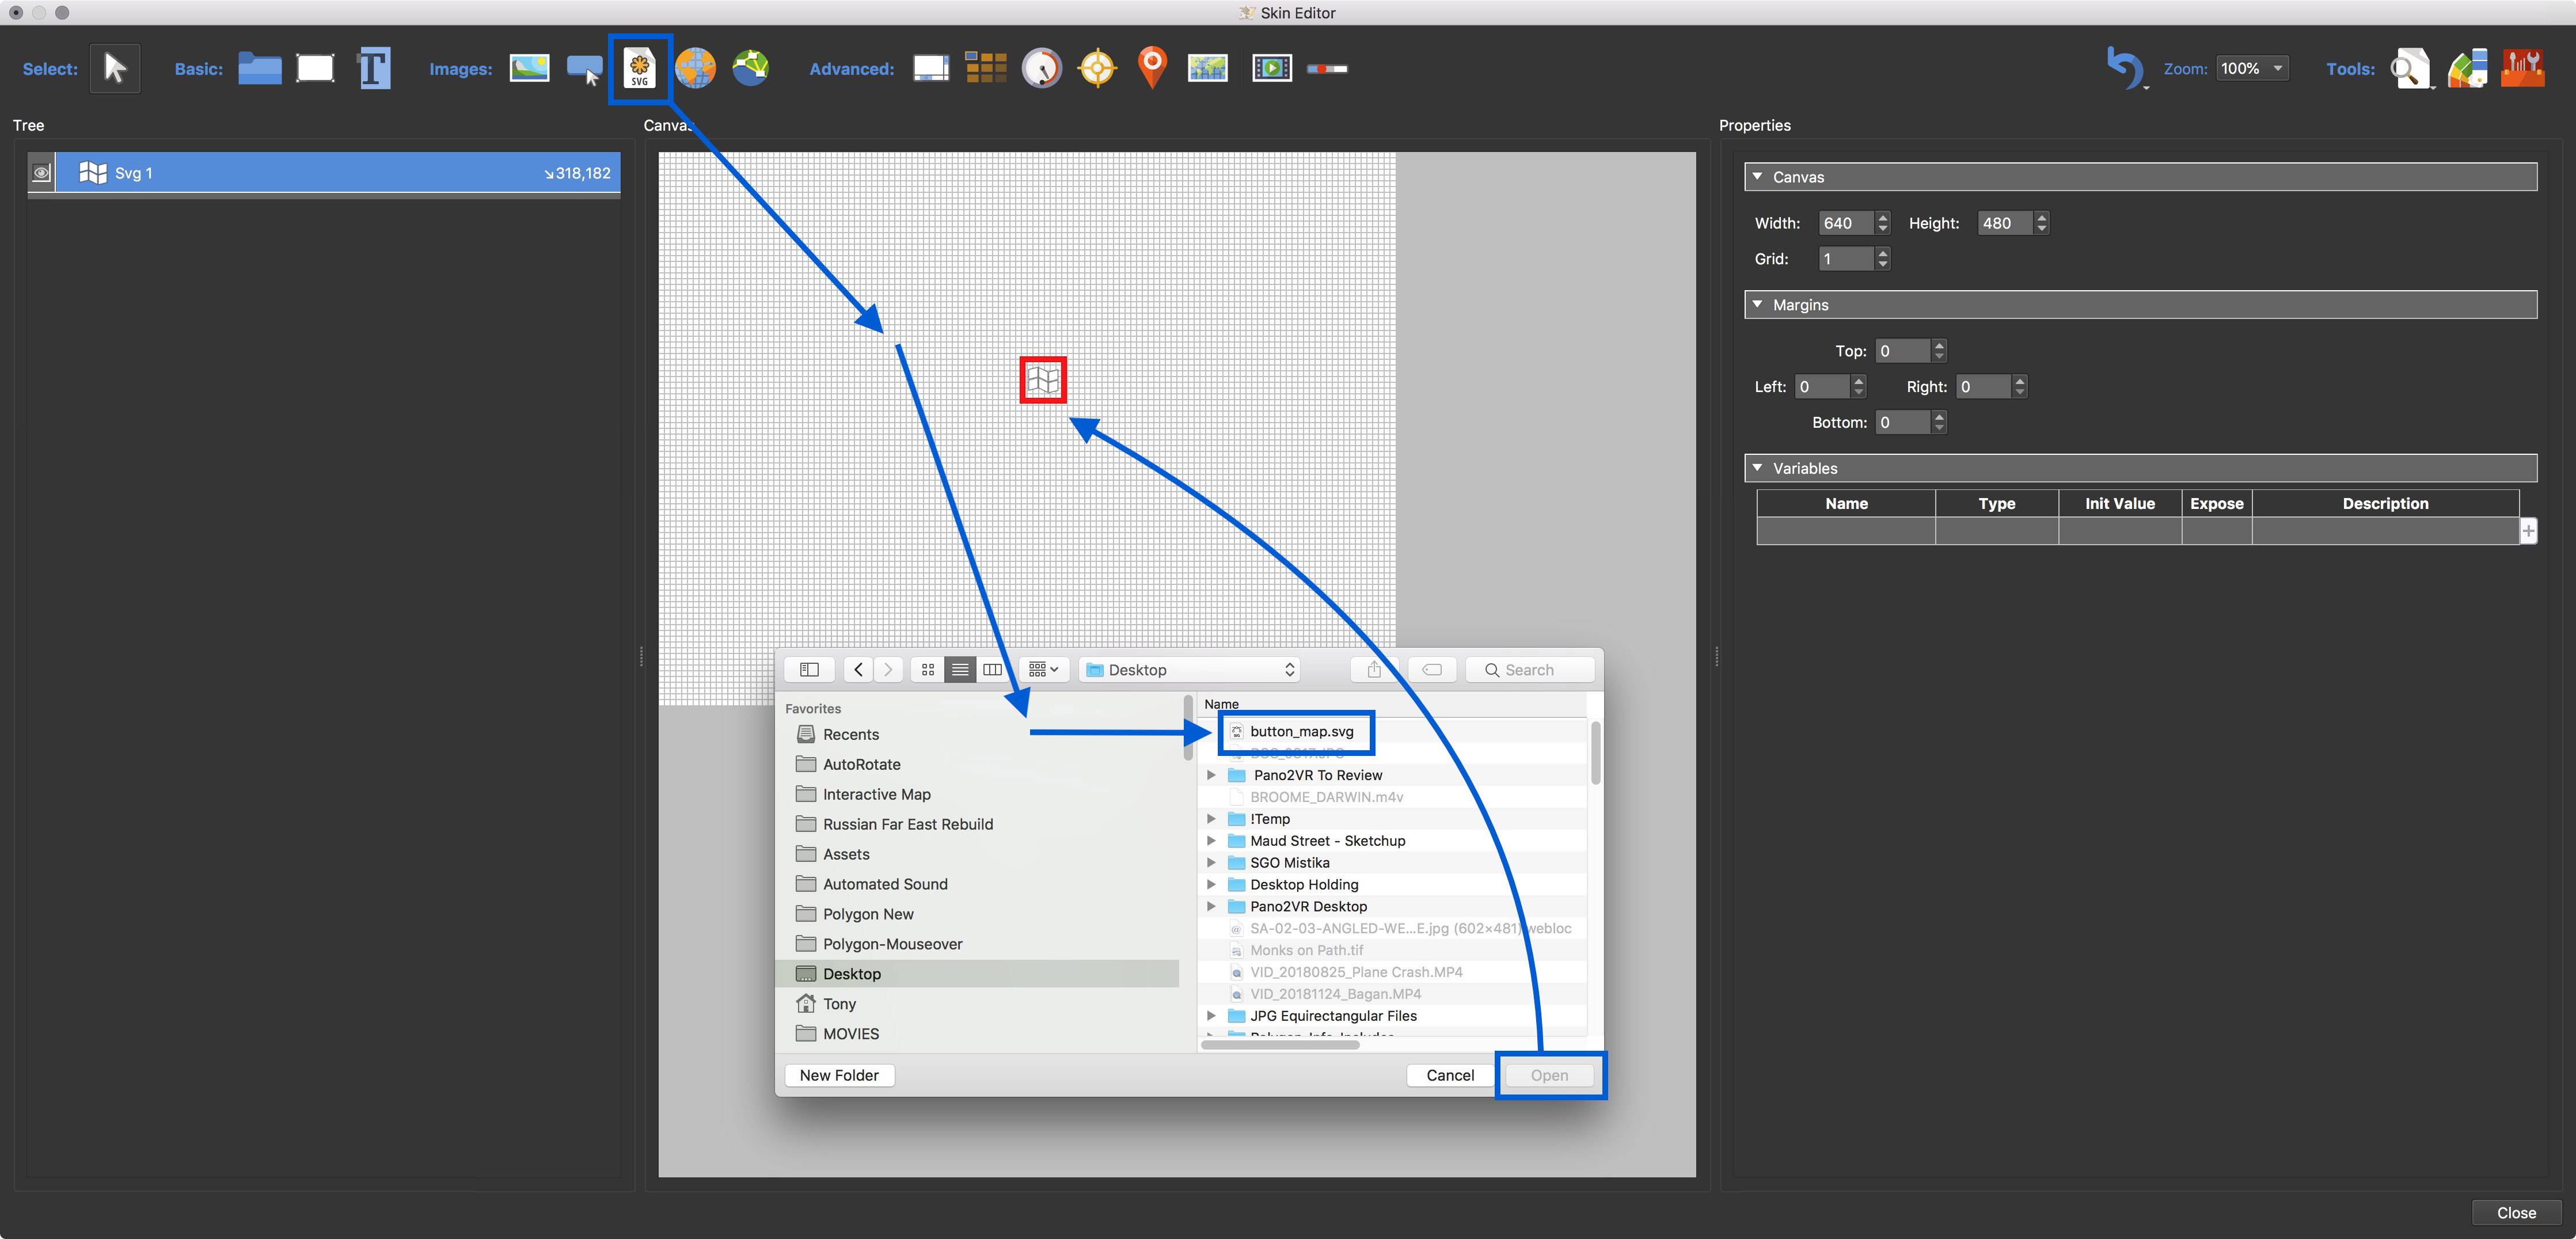This screenshot has width=2576, height=1239.
Task: Insert a Seekbar element
Action: pyautogui.click(x=1327, y=69)
